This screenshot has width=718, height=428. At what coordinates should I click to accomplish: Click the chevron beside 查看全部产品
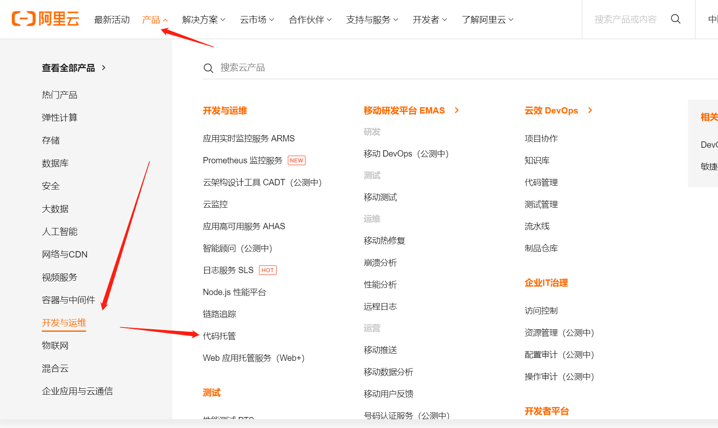pyautogui.click(x=103, y=68)
